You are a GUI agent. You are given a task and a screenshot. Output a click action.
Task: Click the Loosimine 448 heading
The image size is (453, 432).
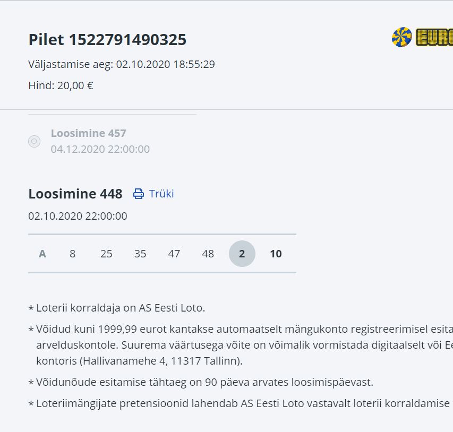(x=75, y=194)
